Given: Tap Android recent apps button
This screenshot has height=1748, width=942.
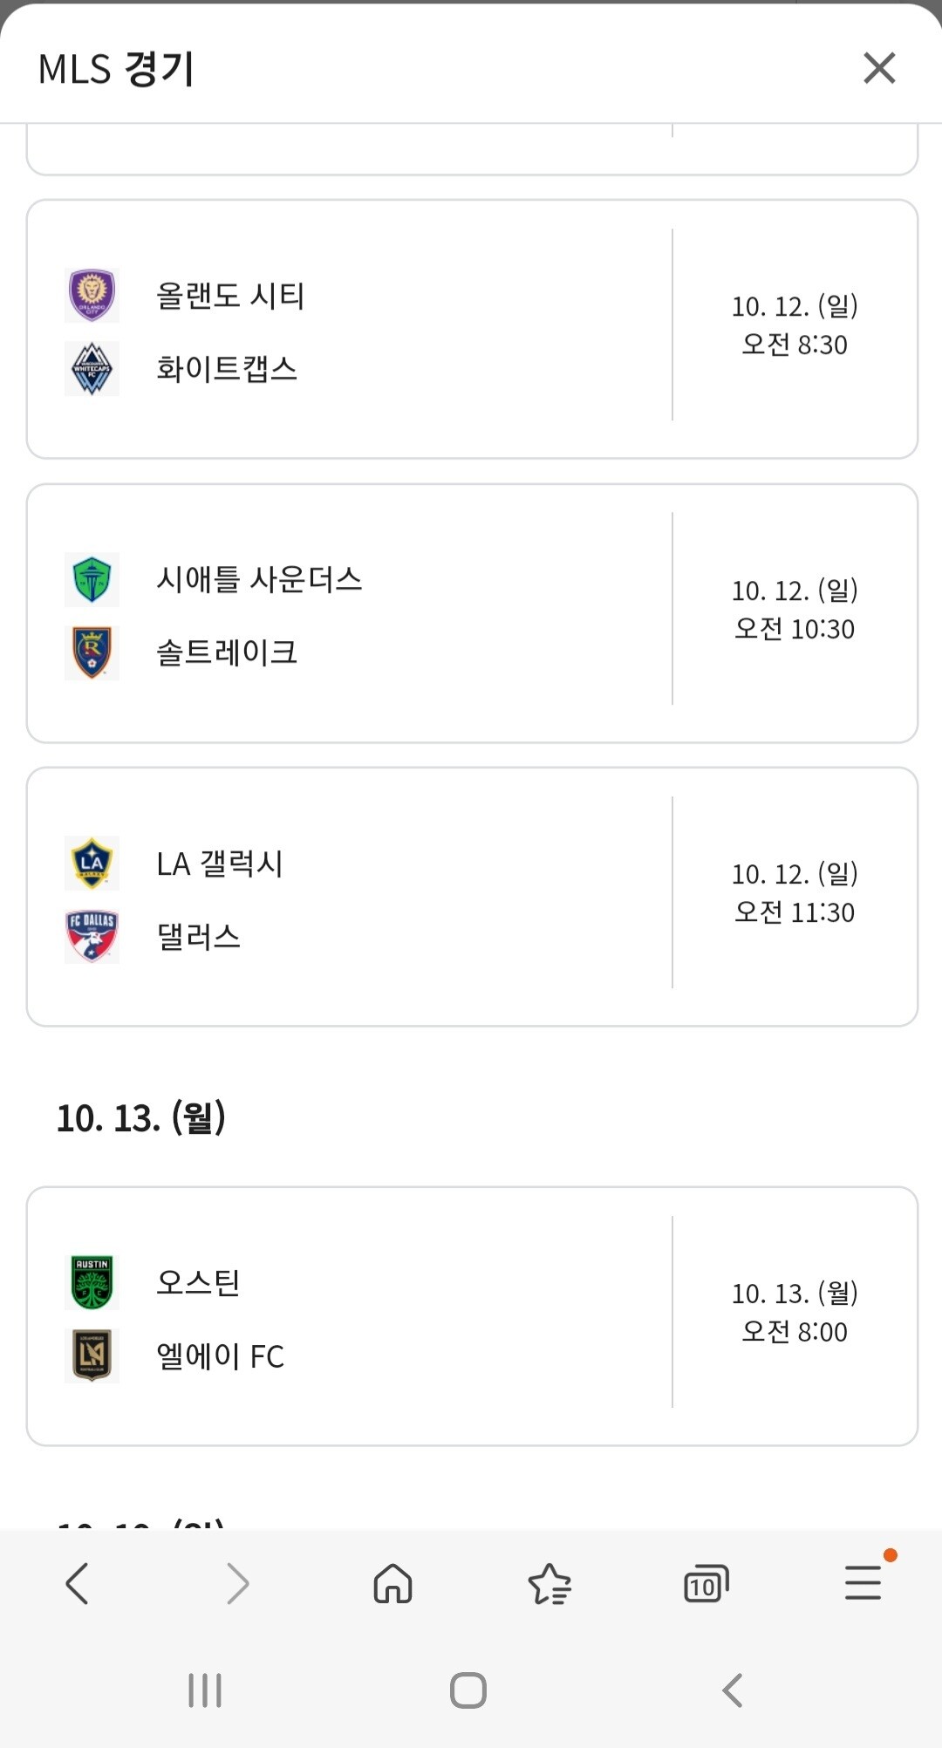Looking at the screenshot, I should pos(205,1690).
